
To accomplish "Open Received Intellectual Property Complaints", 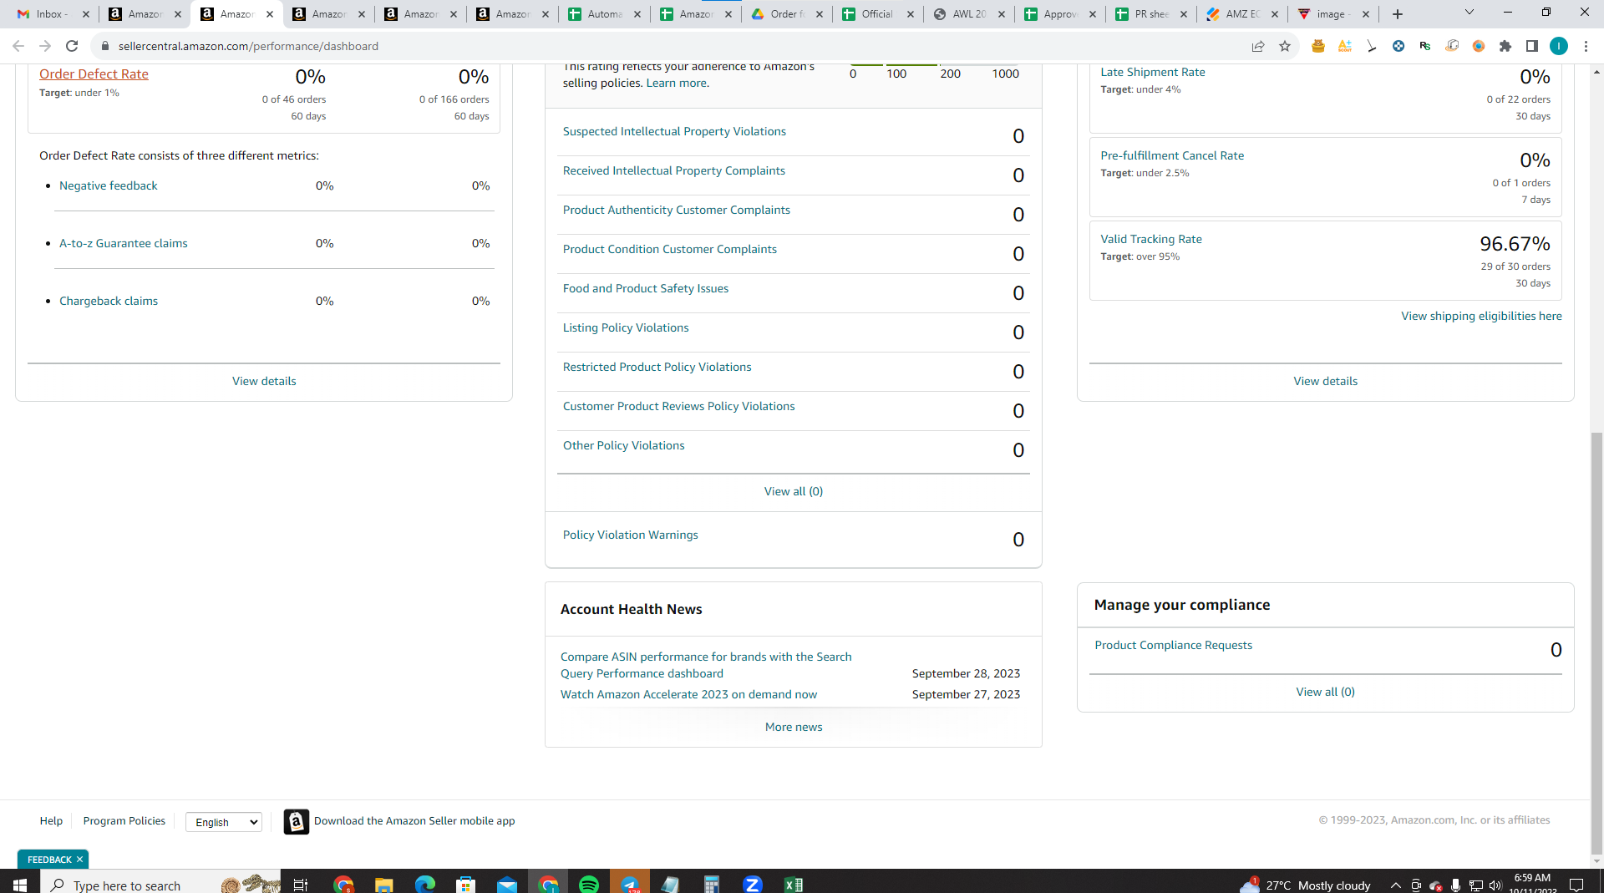I will (x=674, y=170).
